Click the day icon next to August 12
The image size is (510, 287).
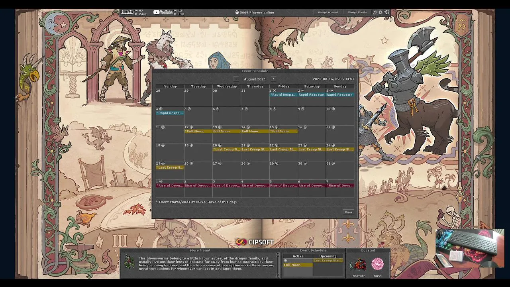(x=191, y=127)
